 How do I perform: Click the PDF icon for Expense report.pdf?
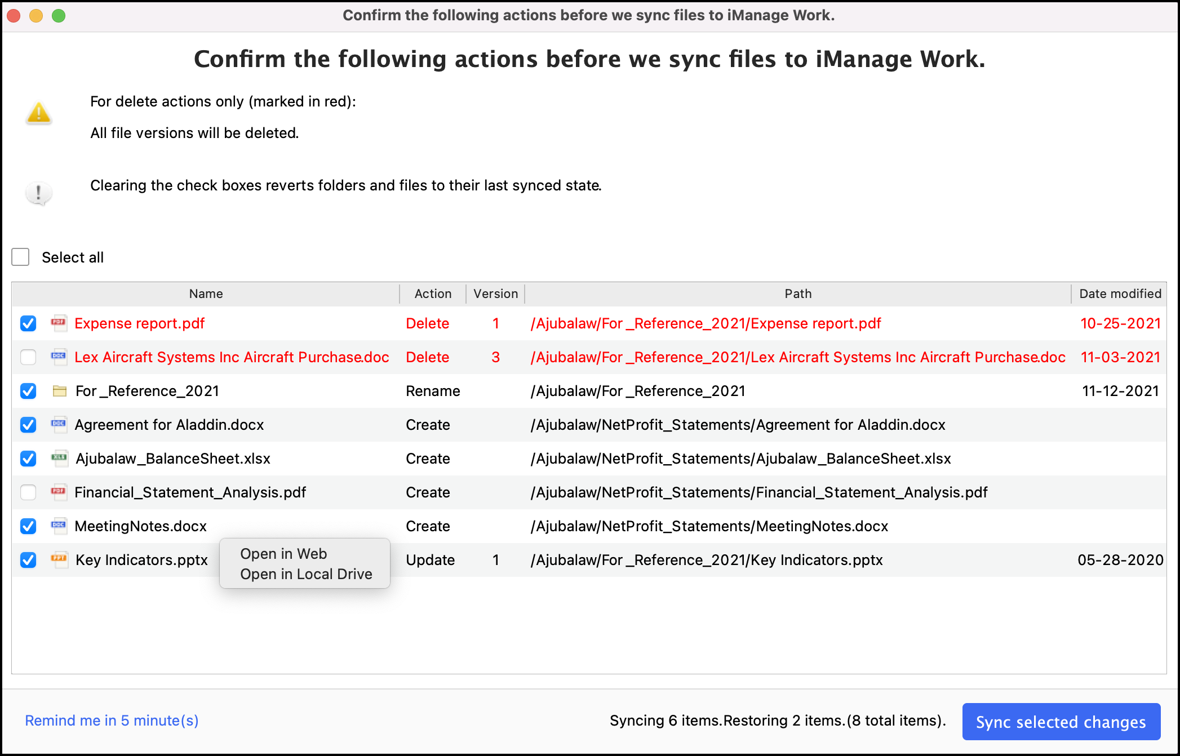59,323
